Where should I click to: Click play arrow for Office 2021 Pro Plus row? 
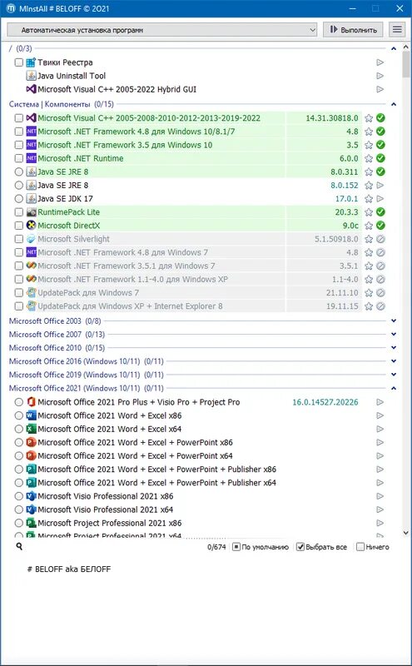coord(380,402)
